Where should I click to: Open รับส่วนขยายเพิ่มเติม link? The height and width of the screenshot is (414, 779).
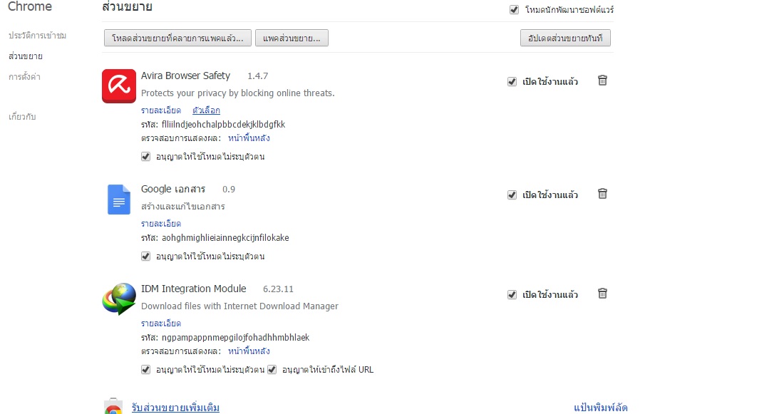[175, 408]
